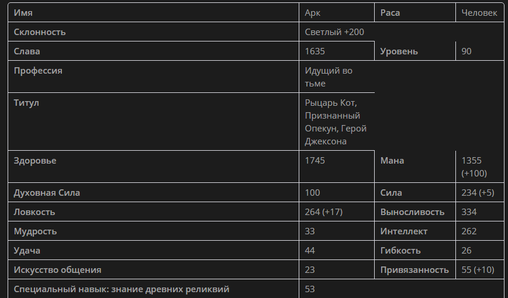Click the 'Выносливость' label cell

pos(412,212)
